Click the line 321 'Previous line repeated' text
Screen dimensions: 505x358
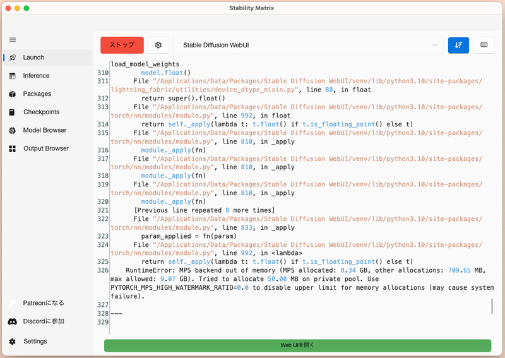(205, 210)
